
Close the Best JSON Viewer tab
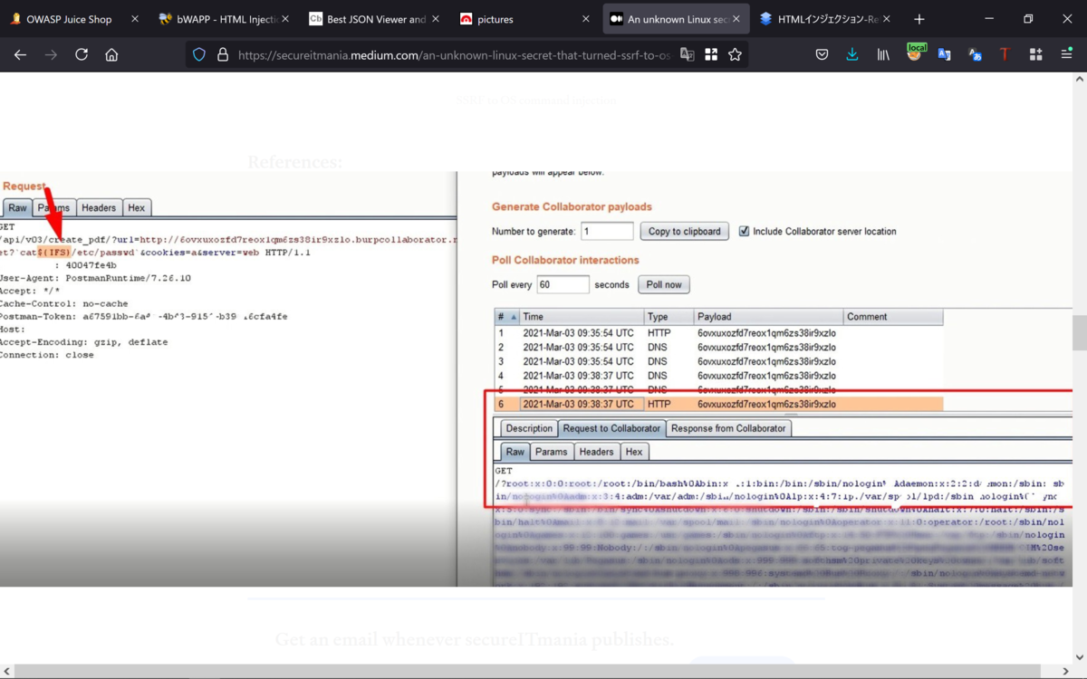point(436,19)
